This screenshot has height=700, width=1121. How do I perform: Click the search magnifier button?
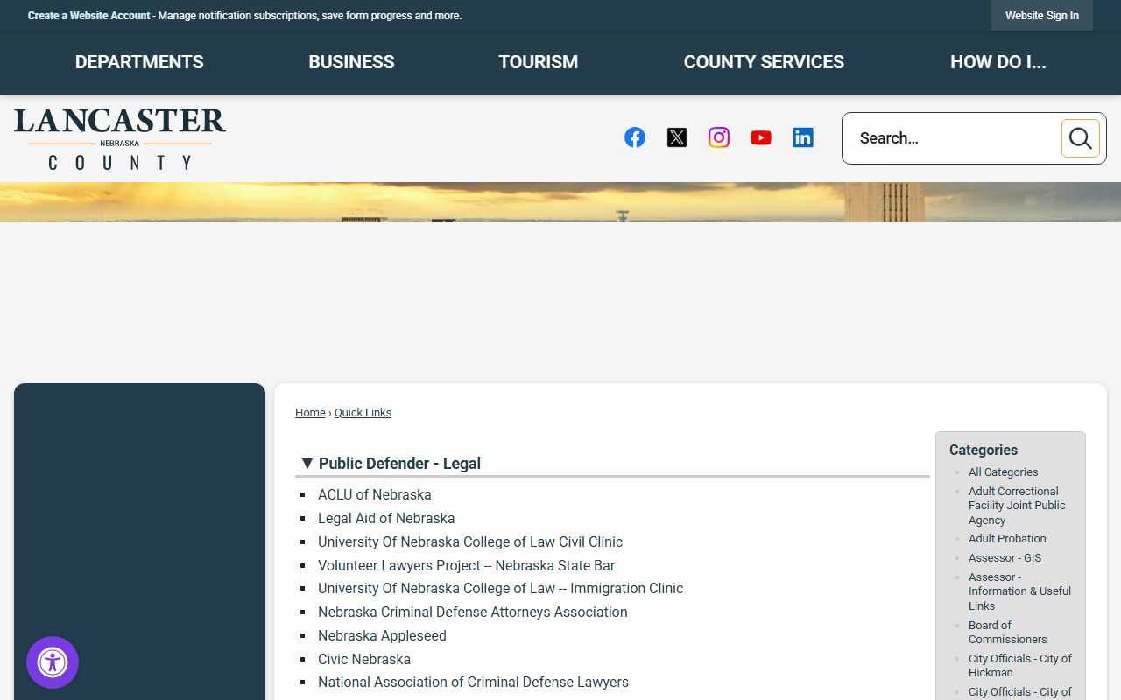point(1080,138)
